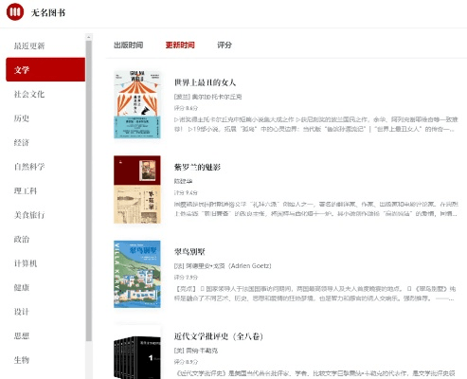The image size is (467, 379).
Task: Click the rating under 世界上最丑的女人
Action: click(x=186, y=108)
